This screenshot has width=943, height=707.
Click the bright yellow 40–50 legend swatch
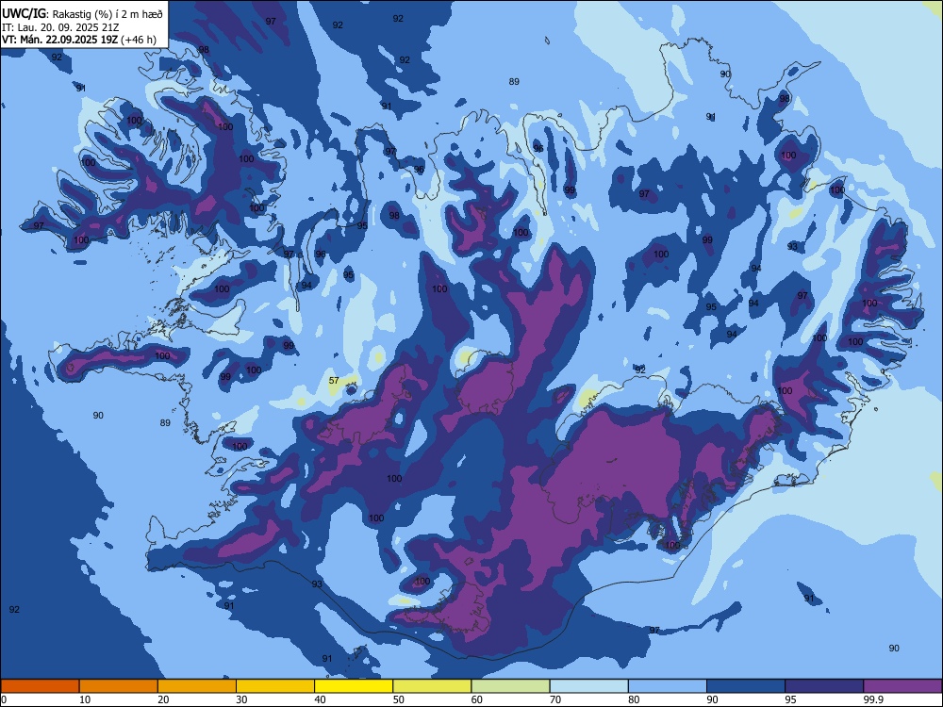coord(354,686)
